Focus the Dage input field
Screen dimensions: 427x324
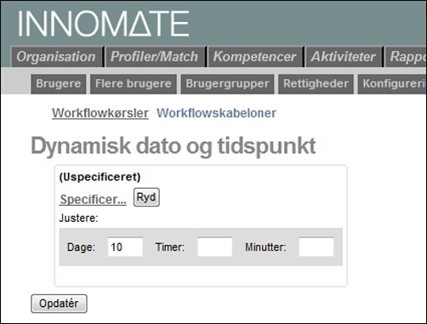tap(125, 247)
